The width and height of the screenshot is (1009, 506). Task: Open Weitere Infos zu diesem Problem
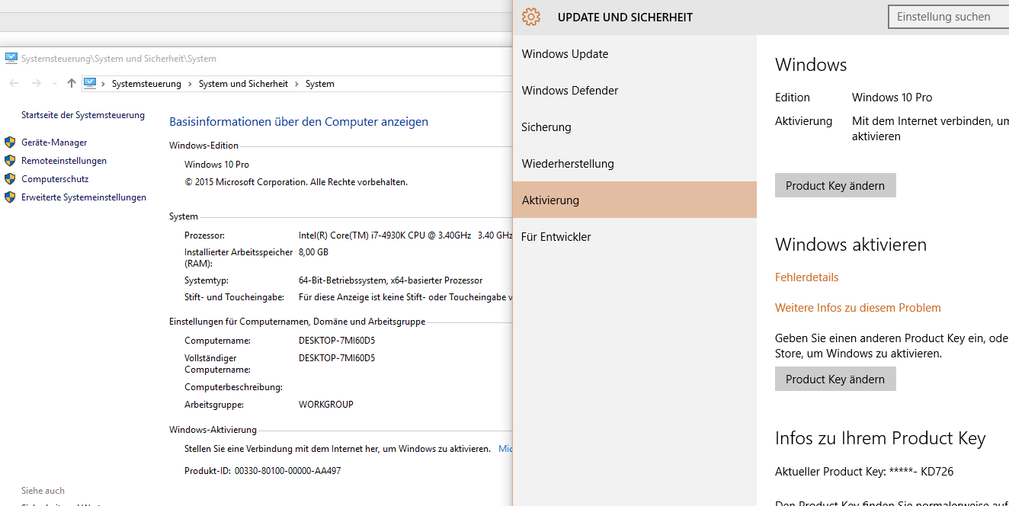coord(858,308)
